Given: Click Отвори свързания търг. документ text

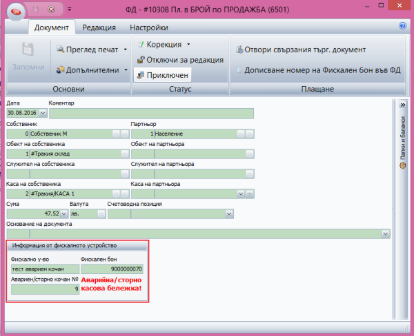Looking at the screenshot, I should click(x=305, y=50).
